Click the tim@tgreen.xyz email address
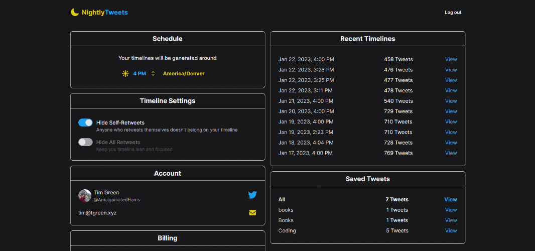Image resolution: width=535 pixels, height=251 pixels. coord(97,213)
